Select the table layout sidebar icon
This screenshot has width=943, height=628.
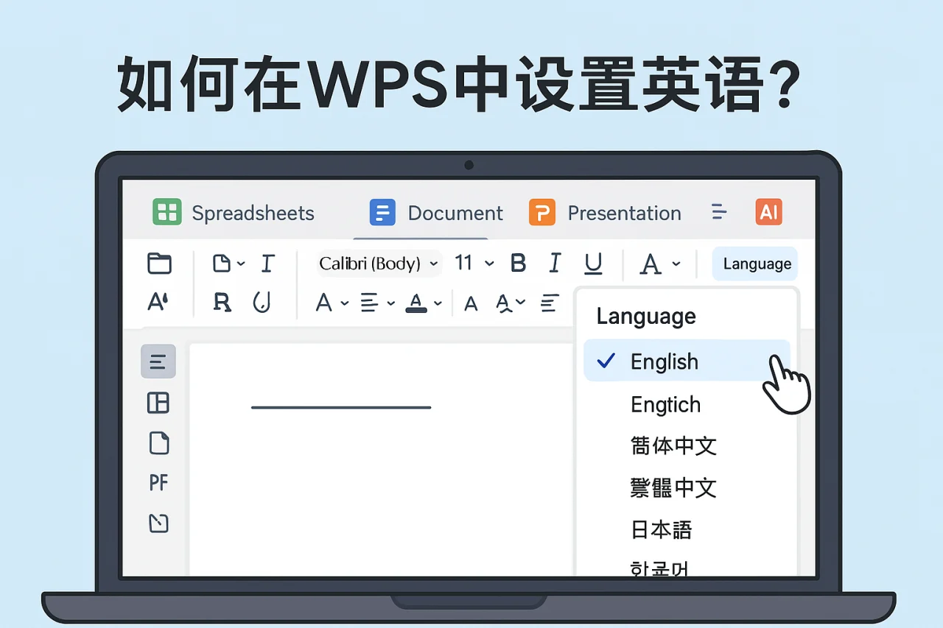(158, 403)
